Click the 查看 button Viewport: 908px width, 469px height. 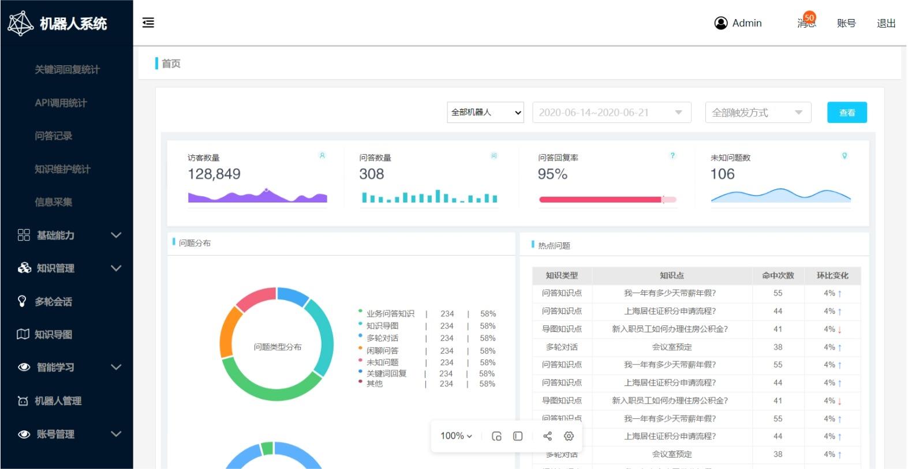click(x=847, y=112)
